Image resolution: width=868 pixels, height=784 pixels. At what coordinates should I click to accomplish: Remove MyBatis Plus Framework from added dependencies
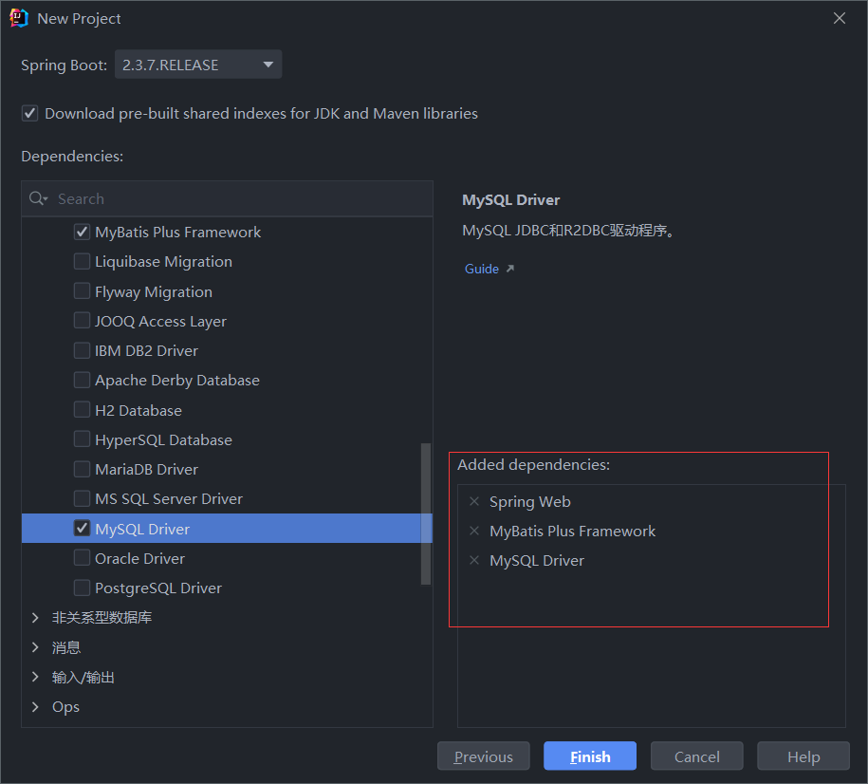click(474, 531)
